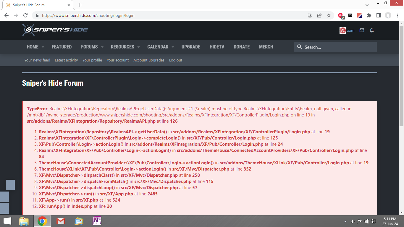
Task: Open the tab search chevron
Action: [x=367, y=5]
